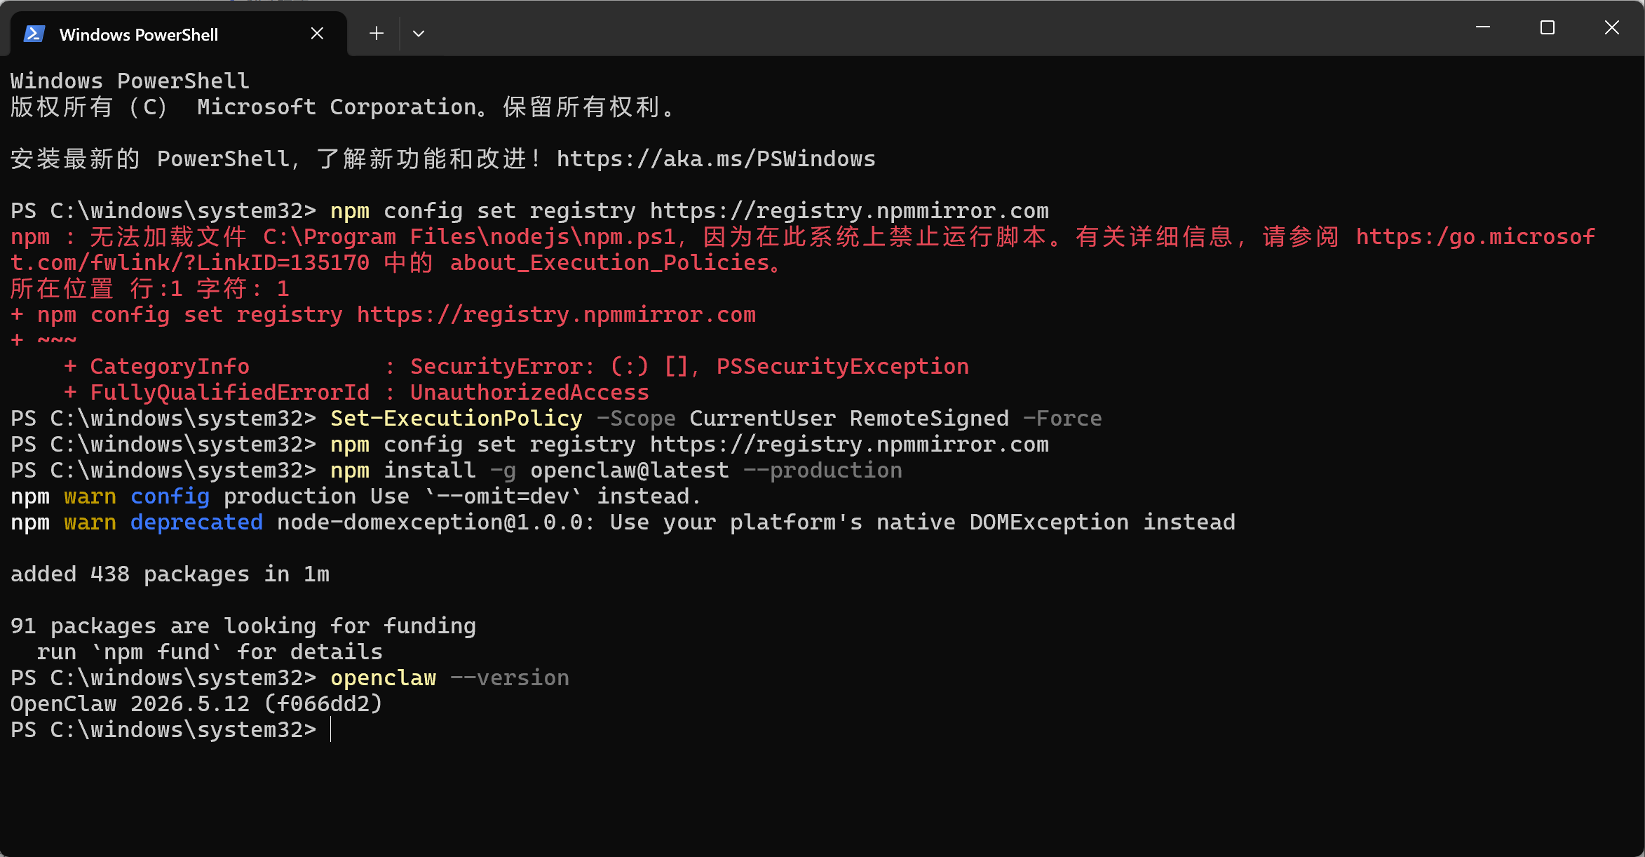This screenshot has height=857, width=1645.
Task: Open a new tab with the plus button
Action: 377,34
